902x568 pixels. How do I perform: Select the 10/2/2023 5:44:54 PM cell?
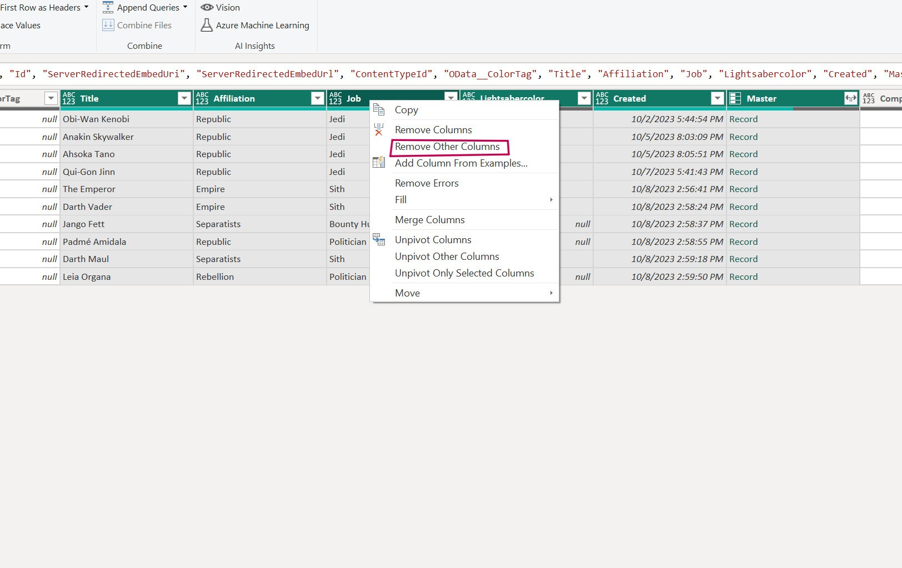coord(659,119)
